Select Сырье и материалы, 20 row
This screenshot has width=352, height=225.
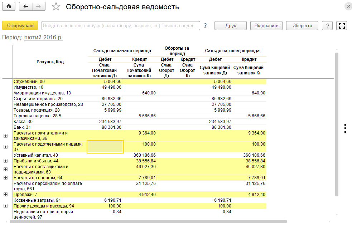(x=140, y=99)
